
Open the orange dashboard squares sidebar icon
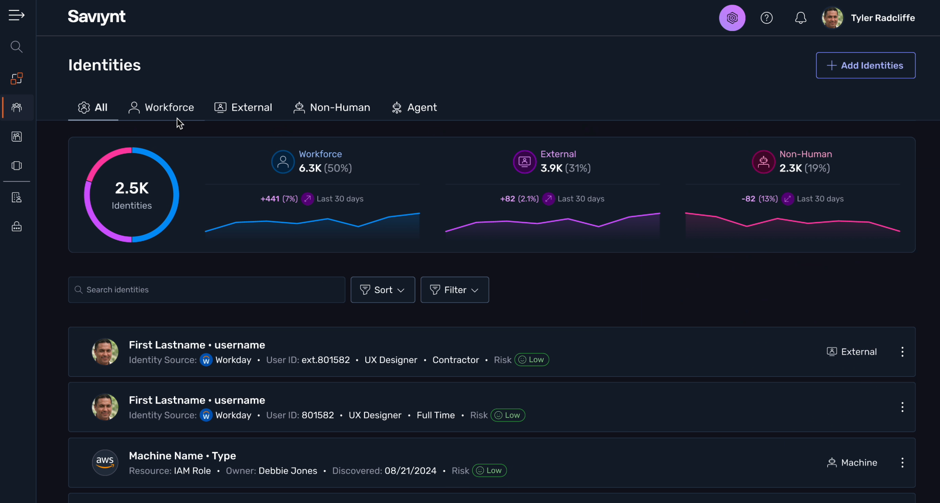pyautogui.click(x=17, y=78)
